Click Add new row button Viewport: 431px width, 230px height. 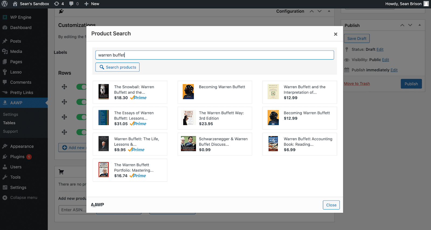click(x=72, y=147)
